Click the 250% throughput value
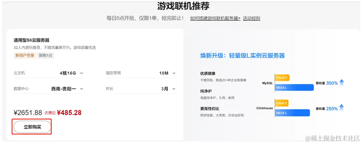Viewport: 362px width, 144px height. (x=332, y=109)
